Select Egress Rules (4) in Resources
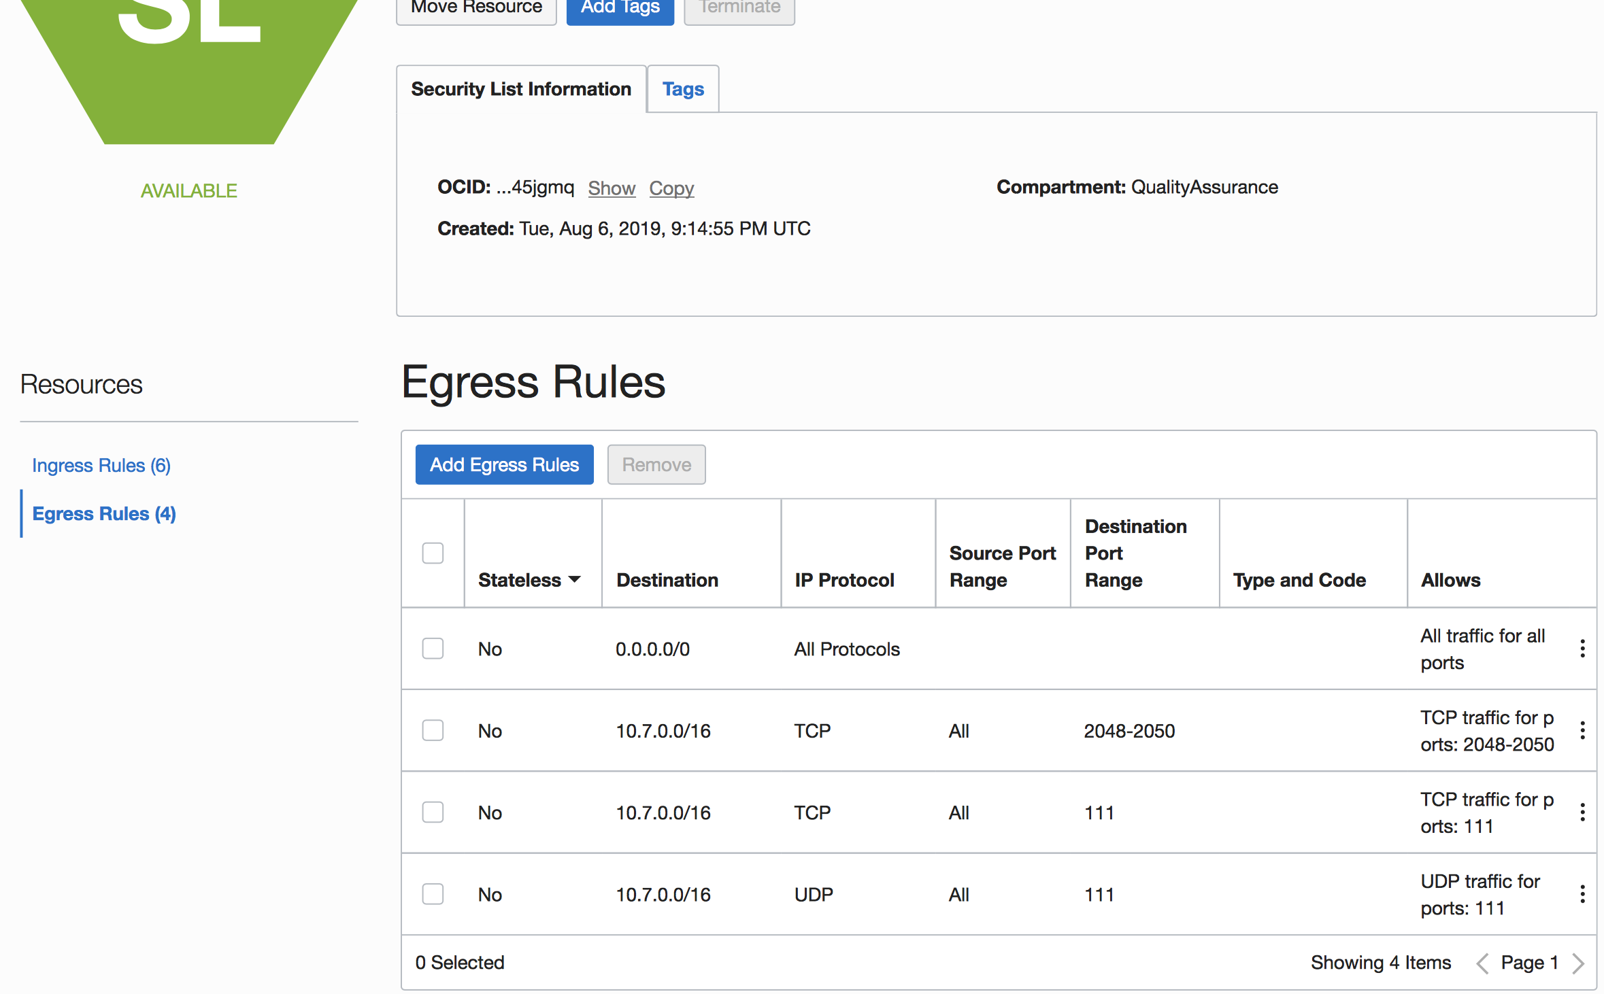The image size is (1604, 994). [104, 514]
